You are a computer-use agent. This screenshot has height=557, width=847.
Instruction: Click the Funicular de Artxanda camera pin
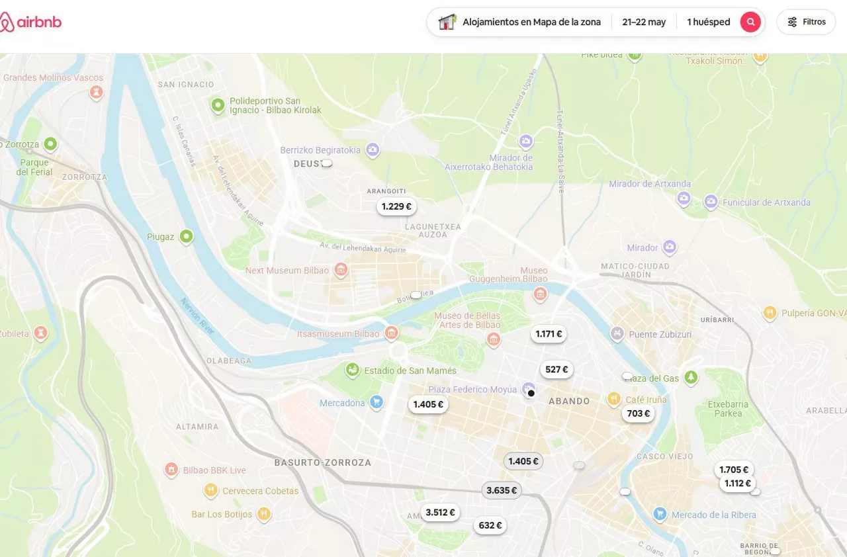click(711, 201)
